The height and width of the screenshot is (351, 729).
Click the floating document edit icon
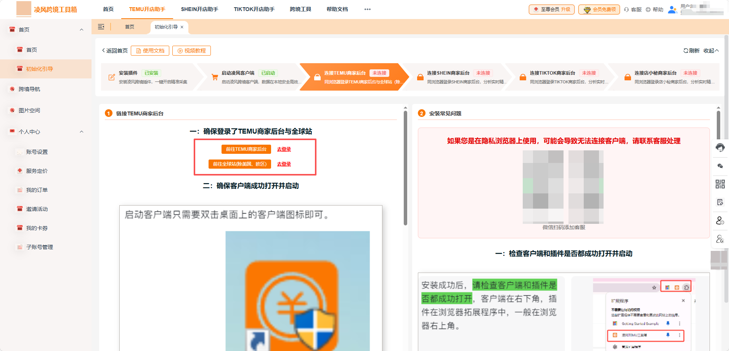pos(720,202)
